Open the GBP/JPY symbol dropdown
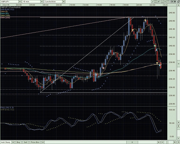This screenshot has width=180, height=144. (x=20, y=2)
